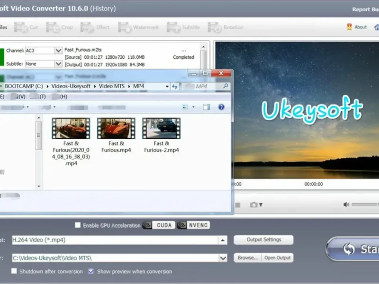Click the CUDA badge
Image resolution: width=379 pixels, height=284 pixels.
coord(159,225)
